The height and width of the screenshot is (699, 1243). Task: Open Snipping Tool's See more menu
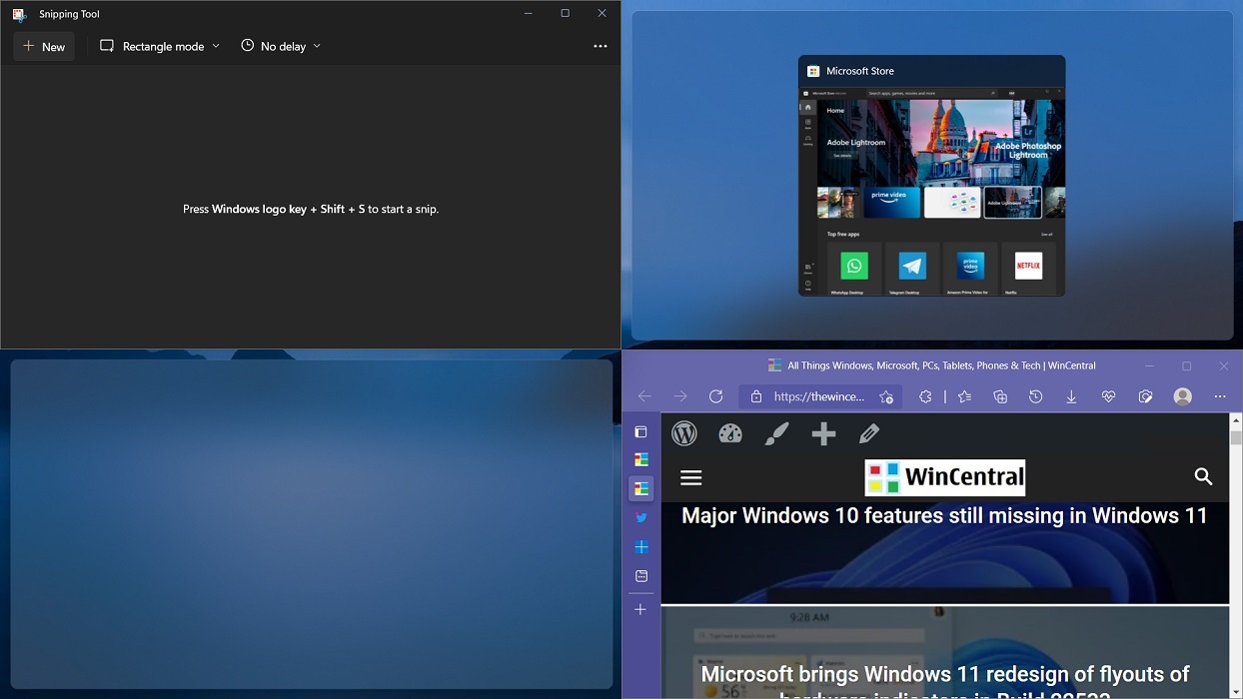point(601,46)
